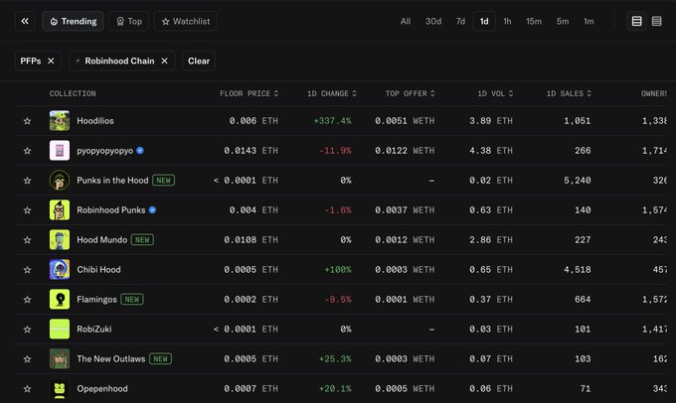
Task: Click the COLLECTION column header
Action: (73, 93)
